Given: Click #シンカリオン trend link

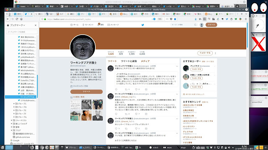Looking at the screenshot, I should coord(189,126).
